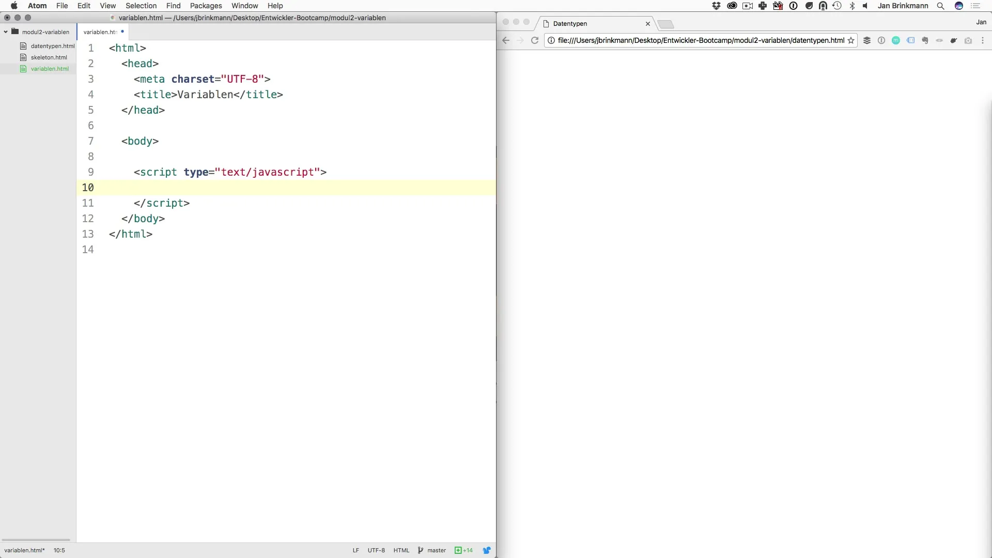Click the Jan profile button in Chrome
The height and width of the screenshot is (558, 992).
pyautogui.click(x=981, y=22)
